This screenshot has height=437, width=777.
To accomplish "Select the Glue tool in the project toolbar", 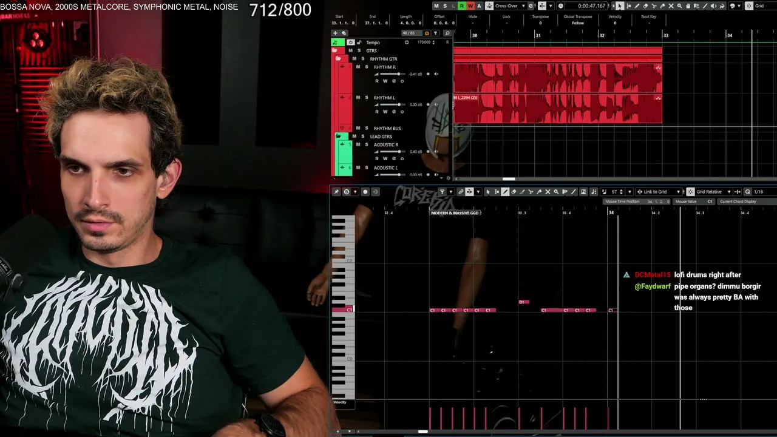I will 662,6.
